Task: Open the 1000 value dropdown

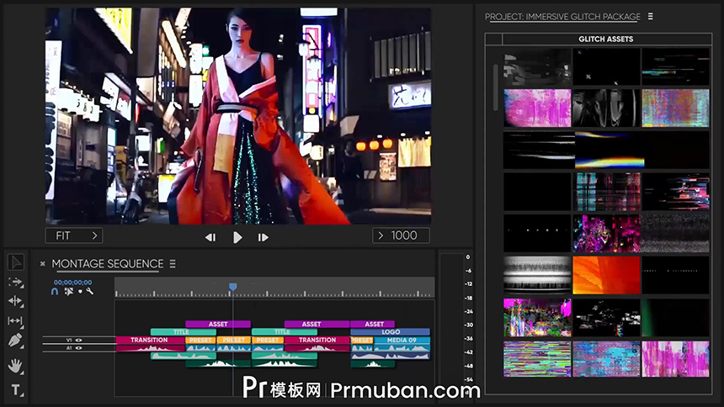Action: pos(401,235)
